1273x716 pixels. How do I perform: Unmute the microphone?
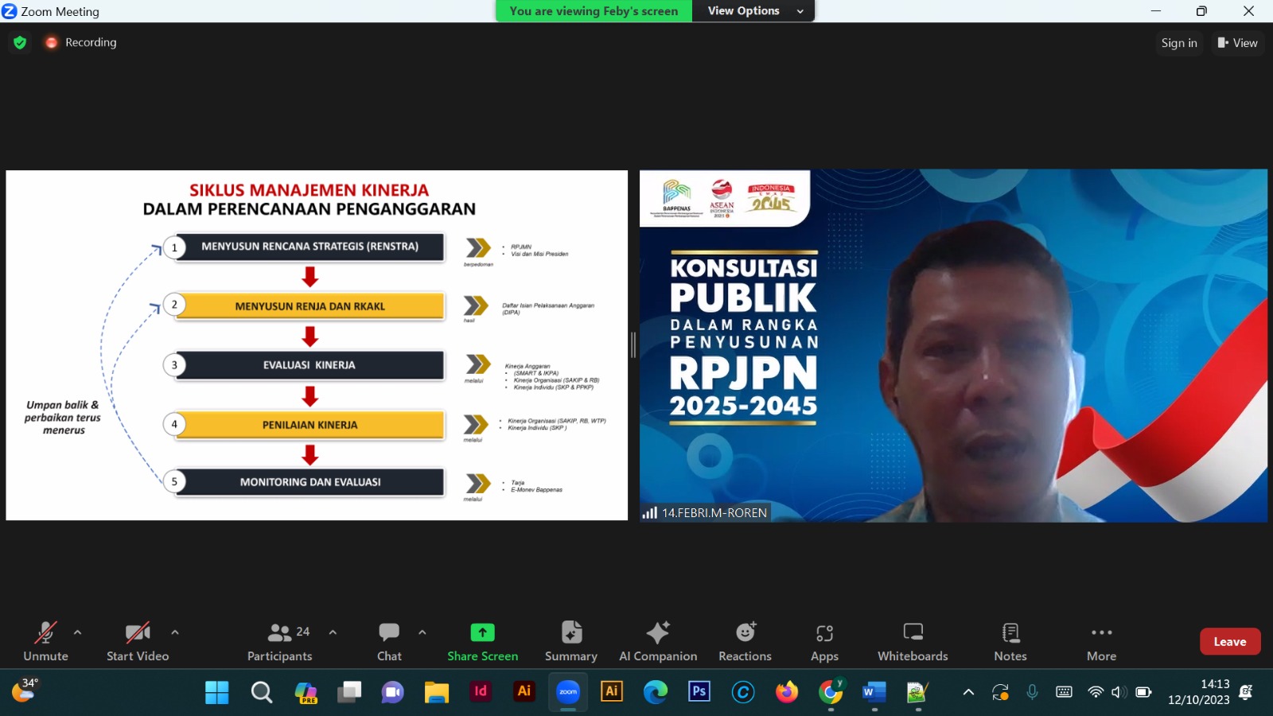click(45, 641)
